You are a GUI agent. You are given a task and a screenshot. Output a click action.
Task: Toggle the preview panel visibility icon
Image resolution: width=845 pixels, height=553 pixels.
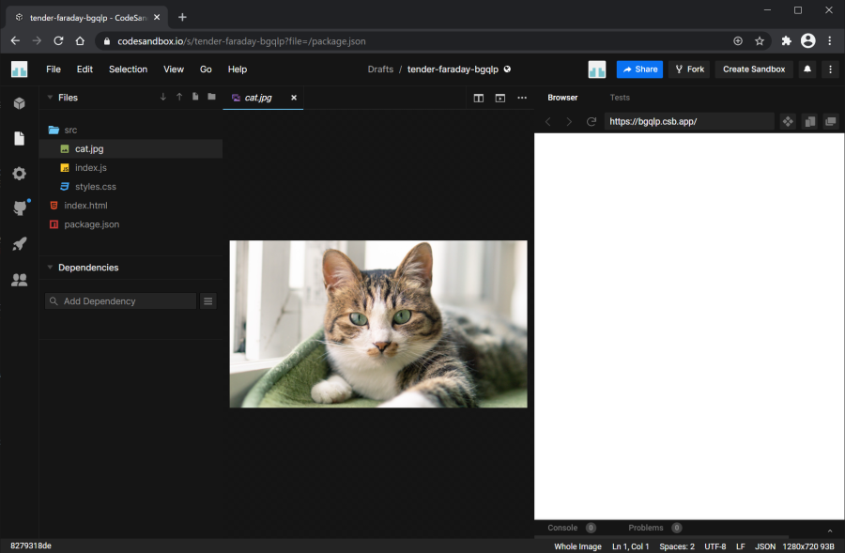tap(500, 98)
